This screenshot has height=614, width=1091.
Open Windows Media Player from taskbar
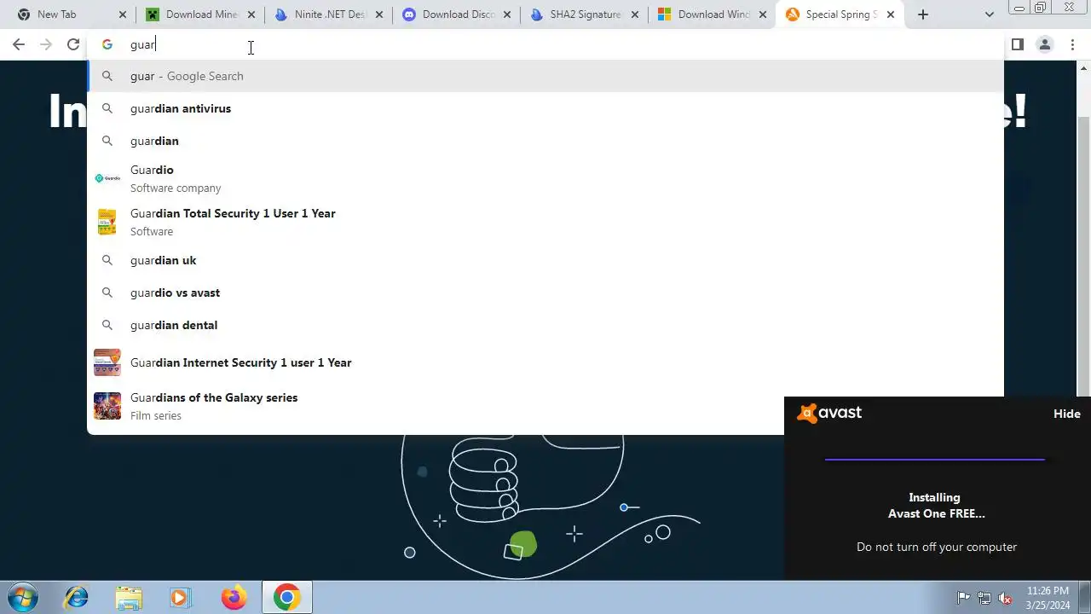coord(181,598)
